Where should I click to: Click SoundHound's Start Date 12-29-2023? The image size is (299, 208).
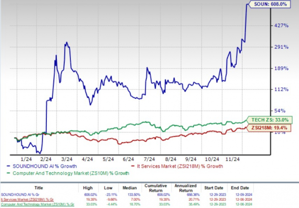pos(217,195)
